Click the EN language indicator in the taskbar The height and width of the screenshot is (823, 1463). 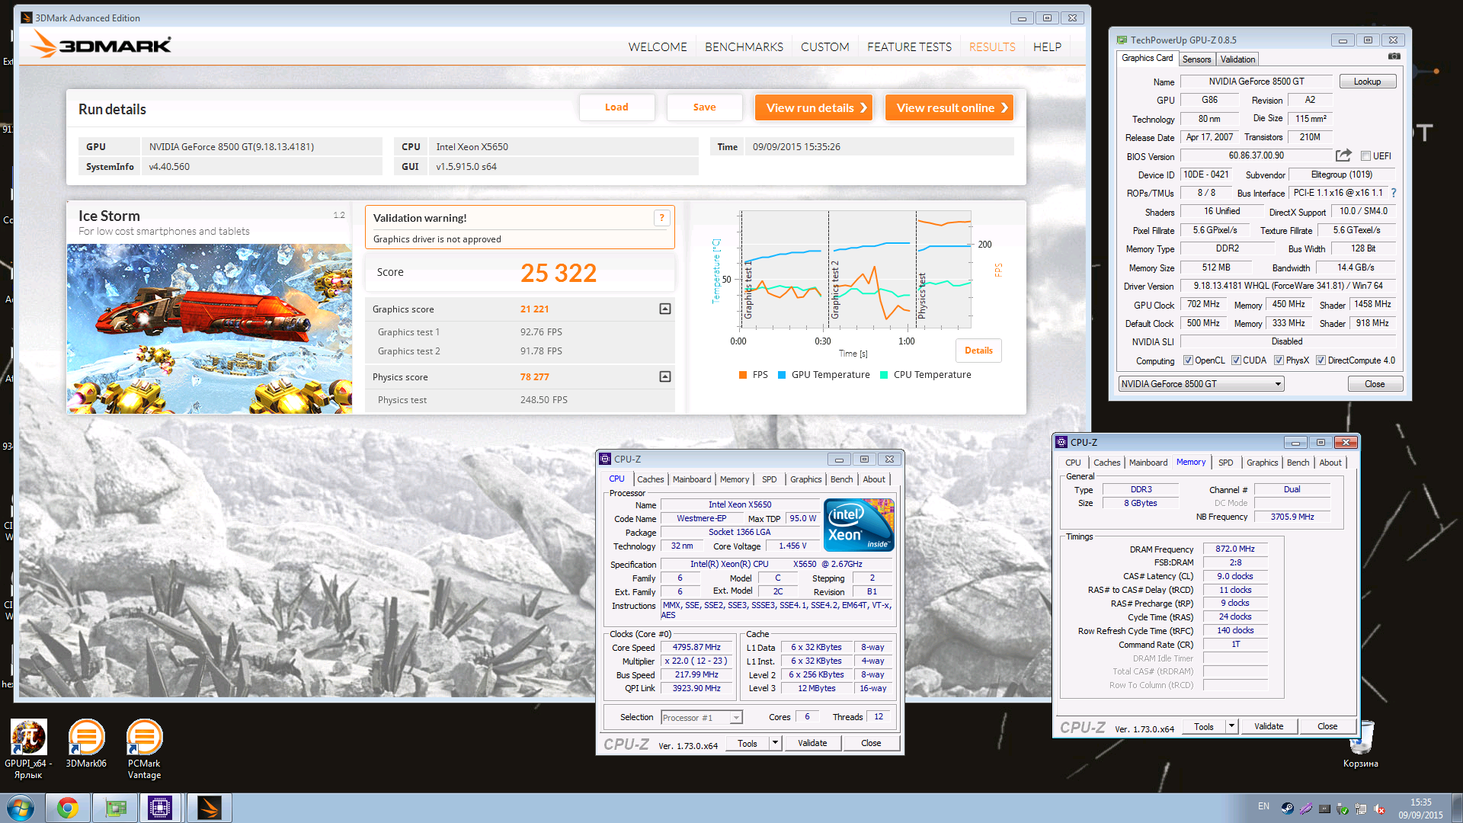[x=1263, y=806]
